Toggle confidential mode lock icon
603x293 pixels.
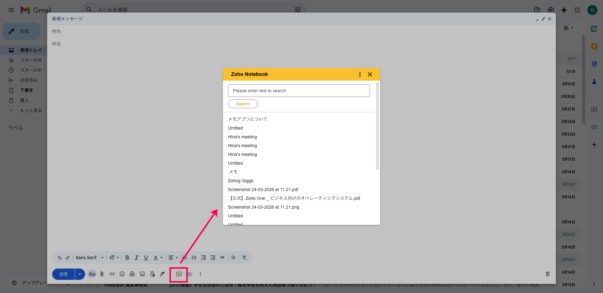[x=152, y=274]
